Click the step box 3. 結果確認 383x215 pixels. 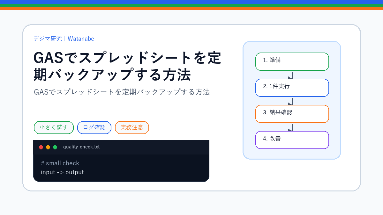pyautogui.click(x=292, y=114)
